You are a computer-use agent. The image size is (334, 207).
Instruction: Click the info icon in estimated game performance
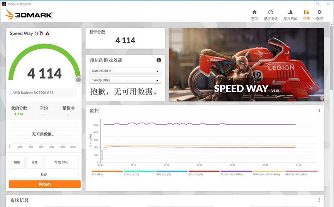pos(159,60)
